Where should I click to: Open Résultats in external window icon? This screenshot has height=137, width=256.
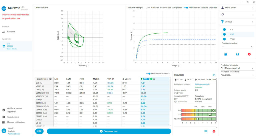[214, 75]
